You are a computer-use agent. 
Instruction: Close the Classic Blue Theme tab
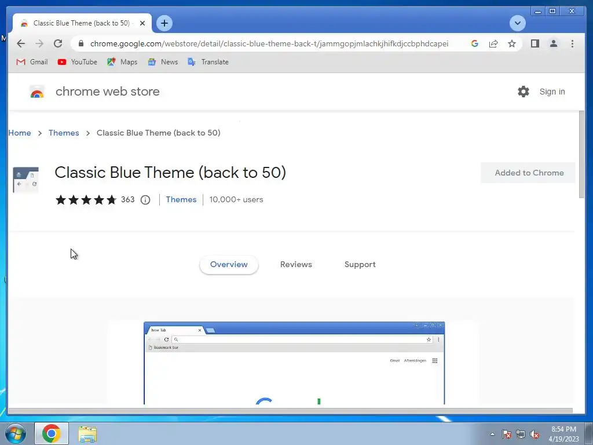click(x=142, y=23)
